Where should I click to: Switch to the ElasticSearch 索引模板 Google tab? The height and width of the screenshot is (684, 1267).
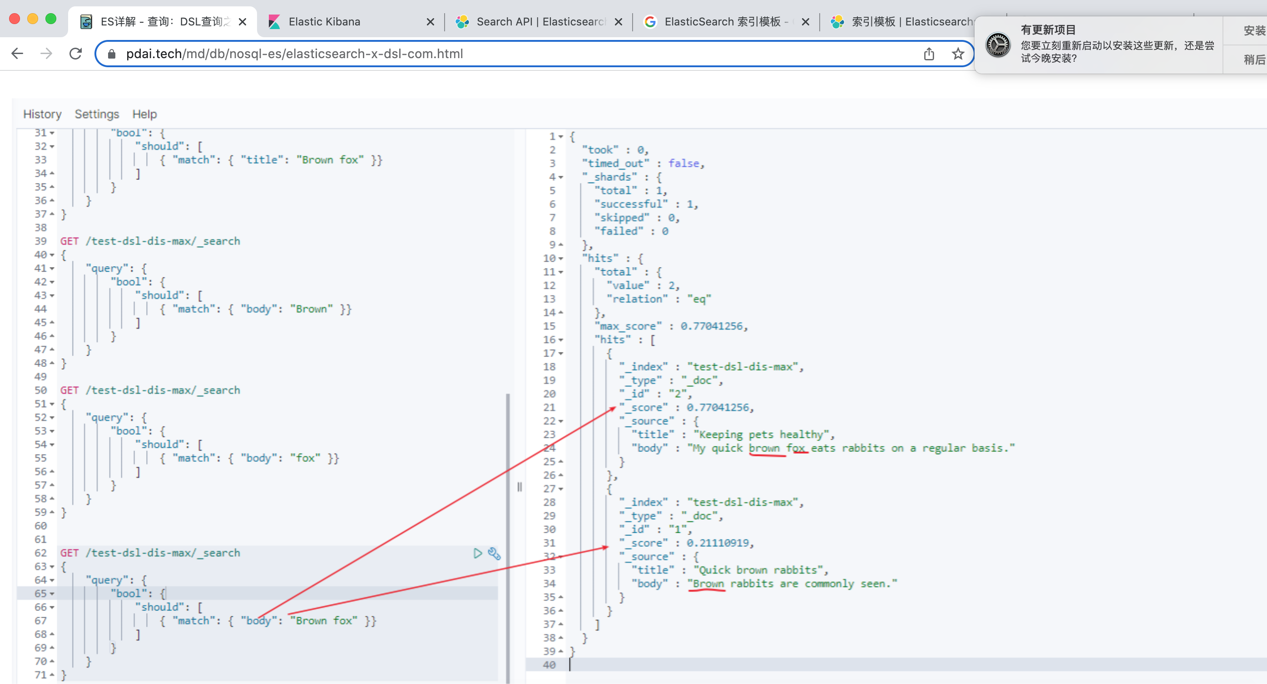727,22
